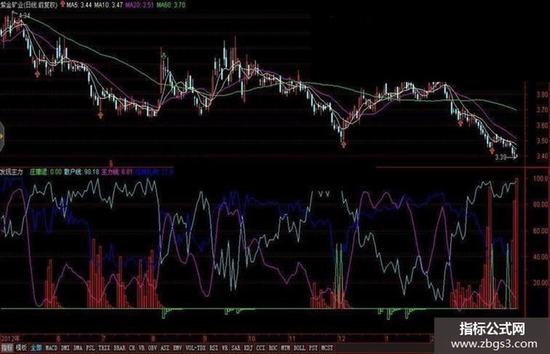Viewport: 550px width, 354px height.
Task: Switch indicator to MCST
Action: coord(327,348)
